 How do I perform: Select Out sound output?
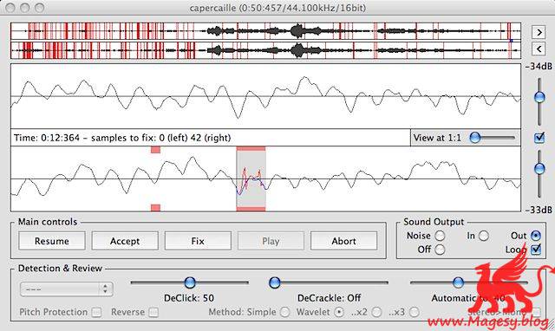536,236
